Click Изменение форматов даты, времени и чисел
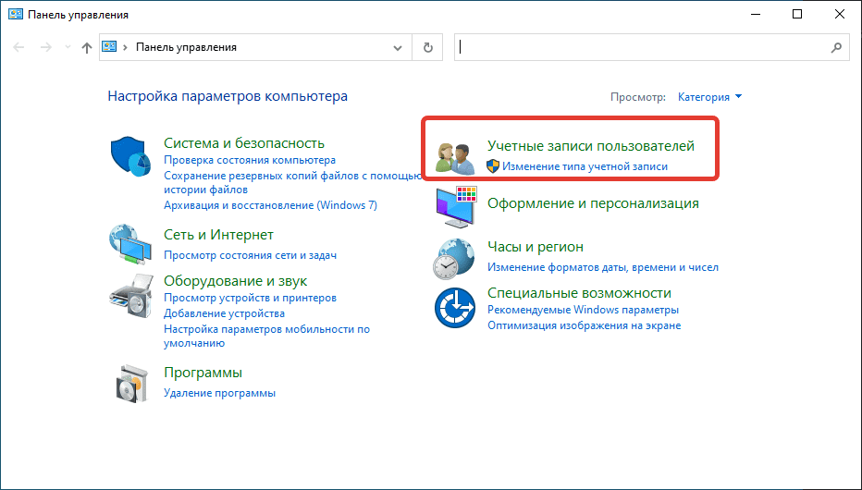The width and height of the screenshot is (862, 490). point(603,267)
